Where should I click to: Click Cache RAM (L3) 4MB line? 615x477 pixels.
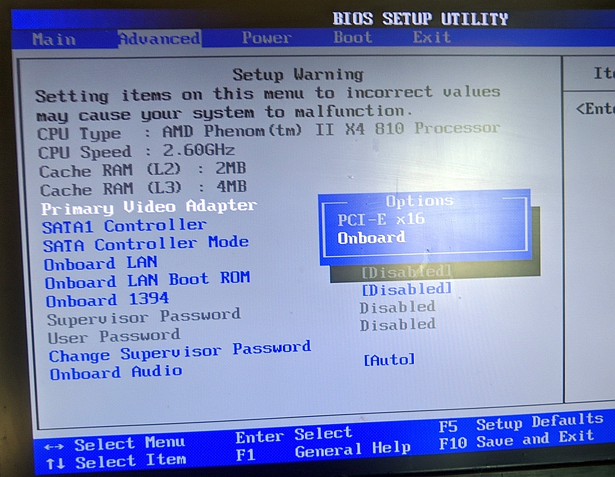tap(144, 188)
